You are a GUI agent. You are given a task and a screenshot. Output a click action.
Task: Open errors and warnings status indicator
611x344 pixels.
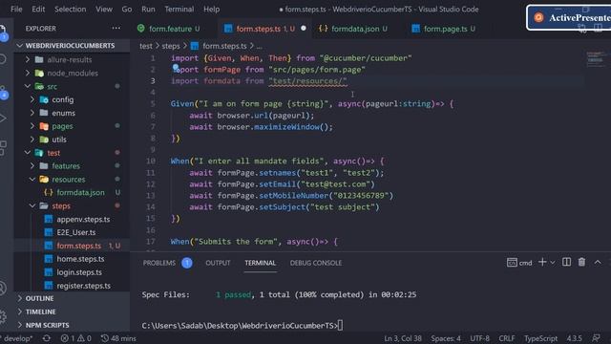pyautogui.click(x=76, y=338)
